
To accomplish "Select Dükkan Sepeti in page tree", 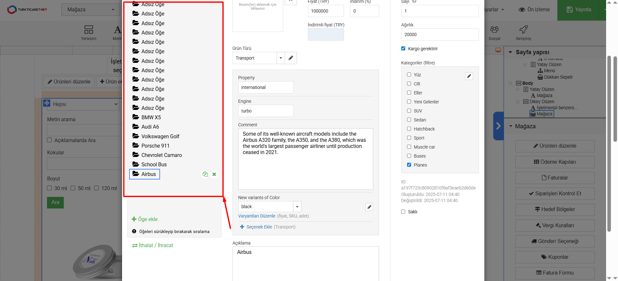I will point(555,77).
